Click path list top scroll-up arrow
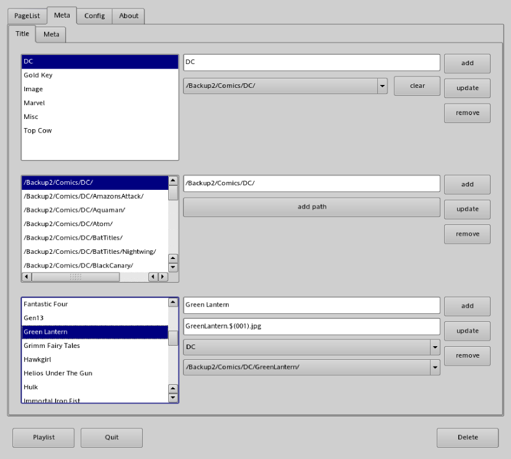Screen dimensions: 511x459 (173, 181)
